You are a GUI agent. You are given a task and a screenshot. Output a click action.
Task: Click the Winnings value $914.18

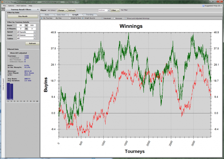(x=28, y=71)
